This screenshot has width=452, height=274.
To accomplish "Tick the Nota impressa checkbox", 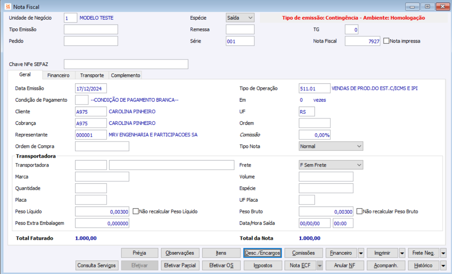I will tap(386, 41).
